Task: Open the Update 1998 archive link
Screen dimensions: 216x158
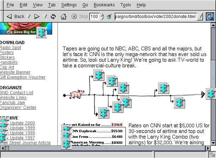Action: 22,133
